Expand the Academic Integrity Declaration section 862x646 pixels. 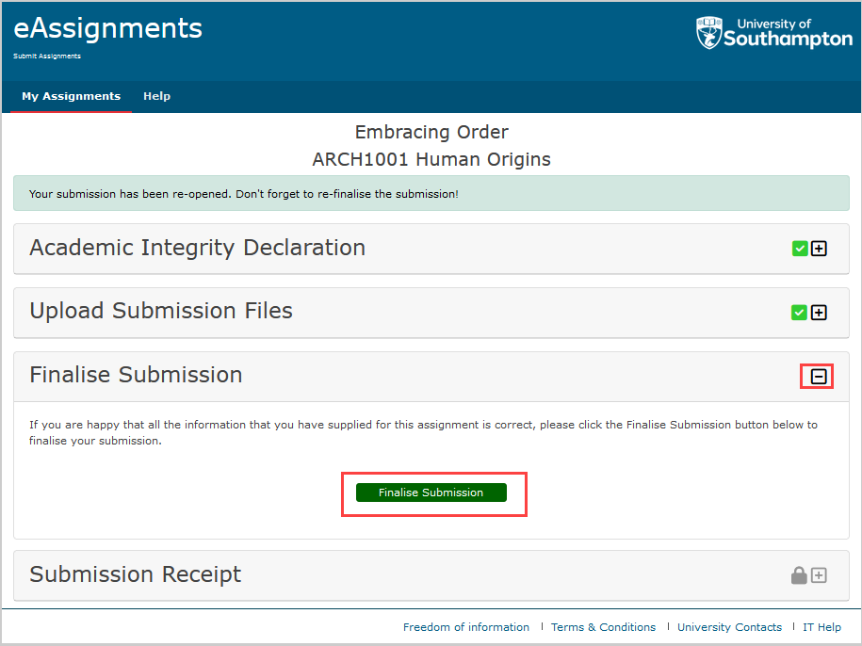point(818,248)
